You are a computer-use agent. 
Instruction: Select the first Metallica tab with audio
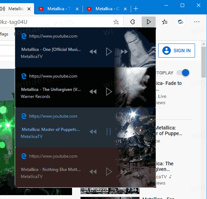(17, 9)
